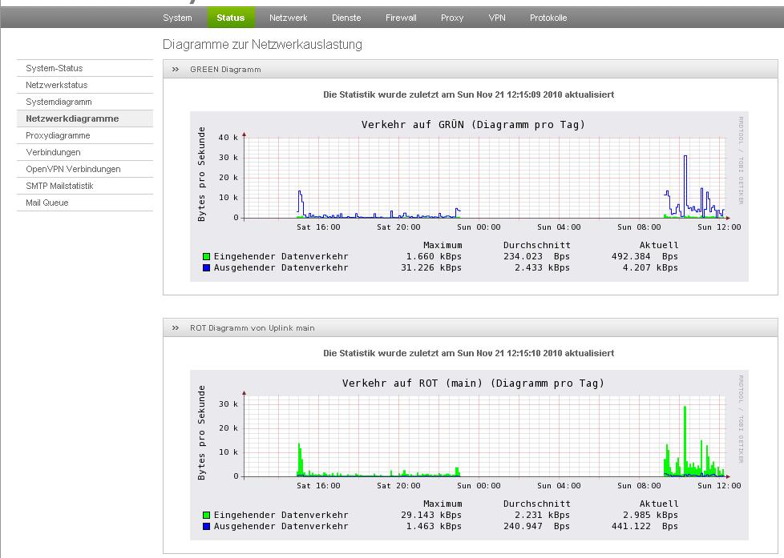Open the Protokolle menu

[x=548, y=18]
